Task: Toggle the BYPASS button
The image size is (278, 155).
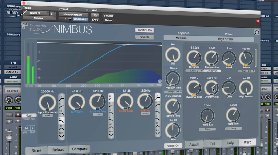Action: tap(108, 16)
